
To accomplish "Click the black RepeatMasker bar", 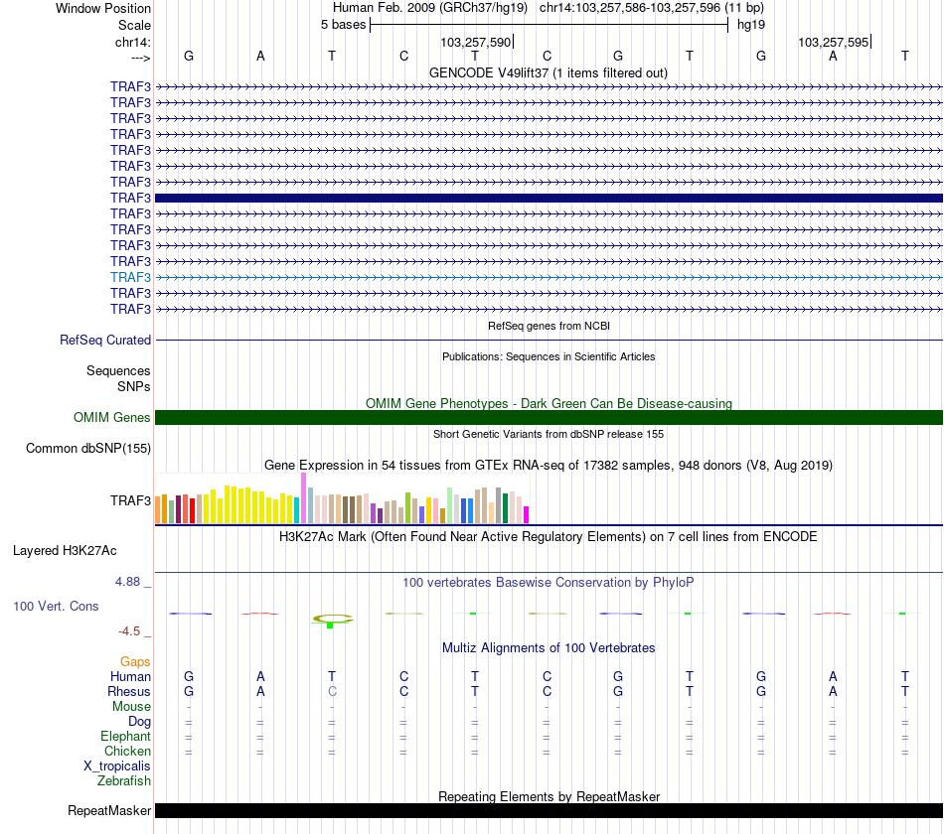I will (549, 811).
